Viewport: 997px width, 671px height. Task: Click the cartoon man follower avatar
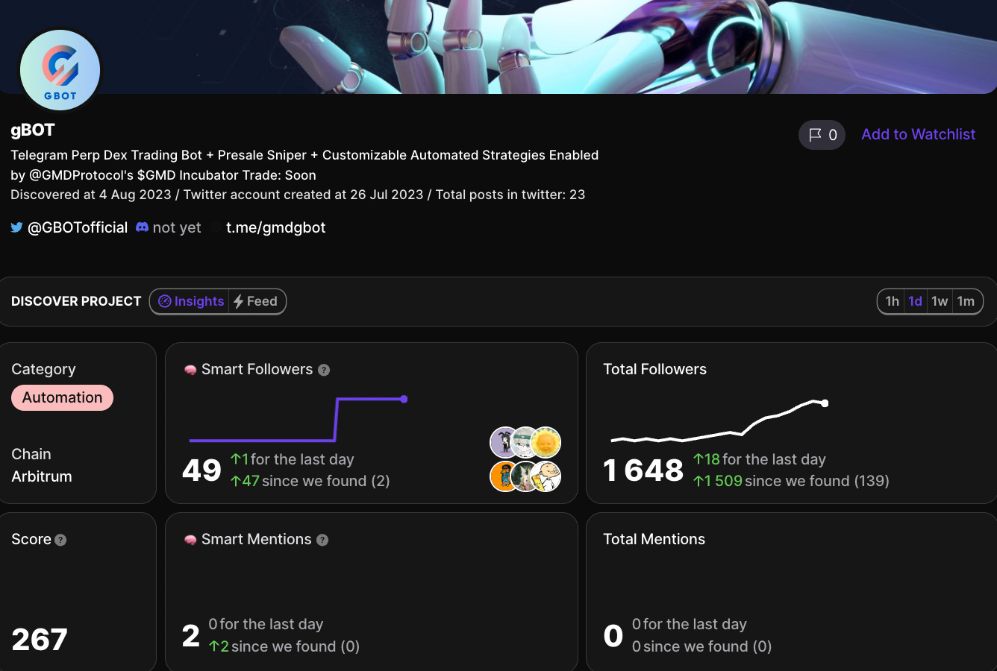pos(546,476)
